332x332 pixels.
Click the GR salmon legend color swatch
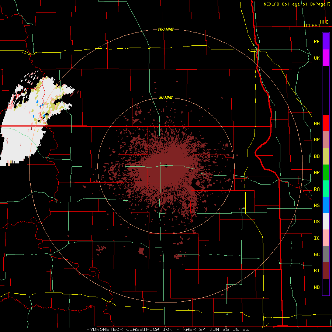pos(326,140)
